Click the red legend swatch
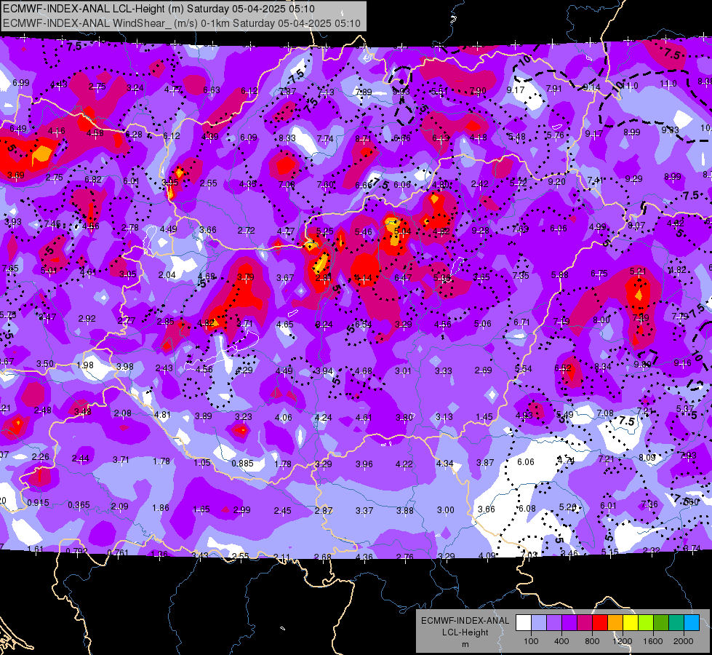The height and width of the screenshot is (655, 712). [600, 623]
